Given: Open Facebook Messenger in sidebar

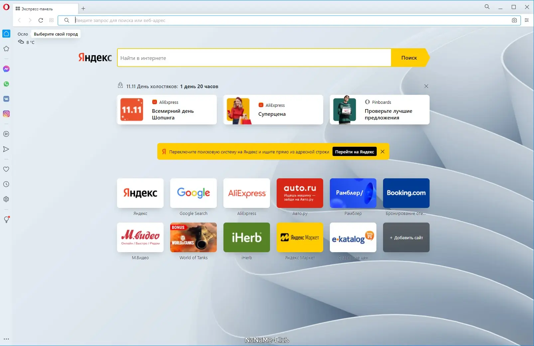Looking at the screenshot, I should (6, 69).
